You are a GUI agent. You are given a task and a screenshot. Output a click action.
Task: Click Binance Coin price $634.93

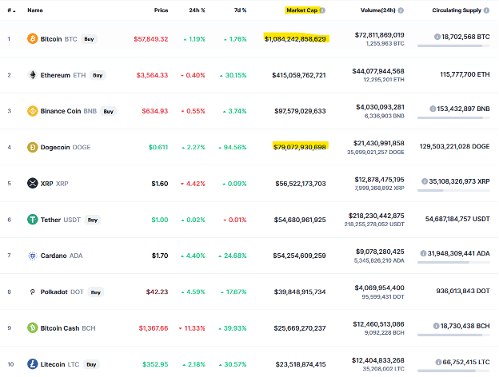[155, 111]
